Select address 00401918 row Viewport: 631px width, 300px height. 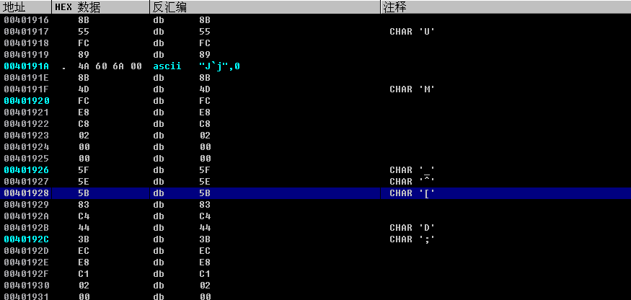(x=316, y=43)
